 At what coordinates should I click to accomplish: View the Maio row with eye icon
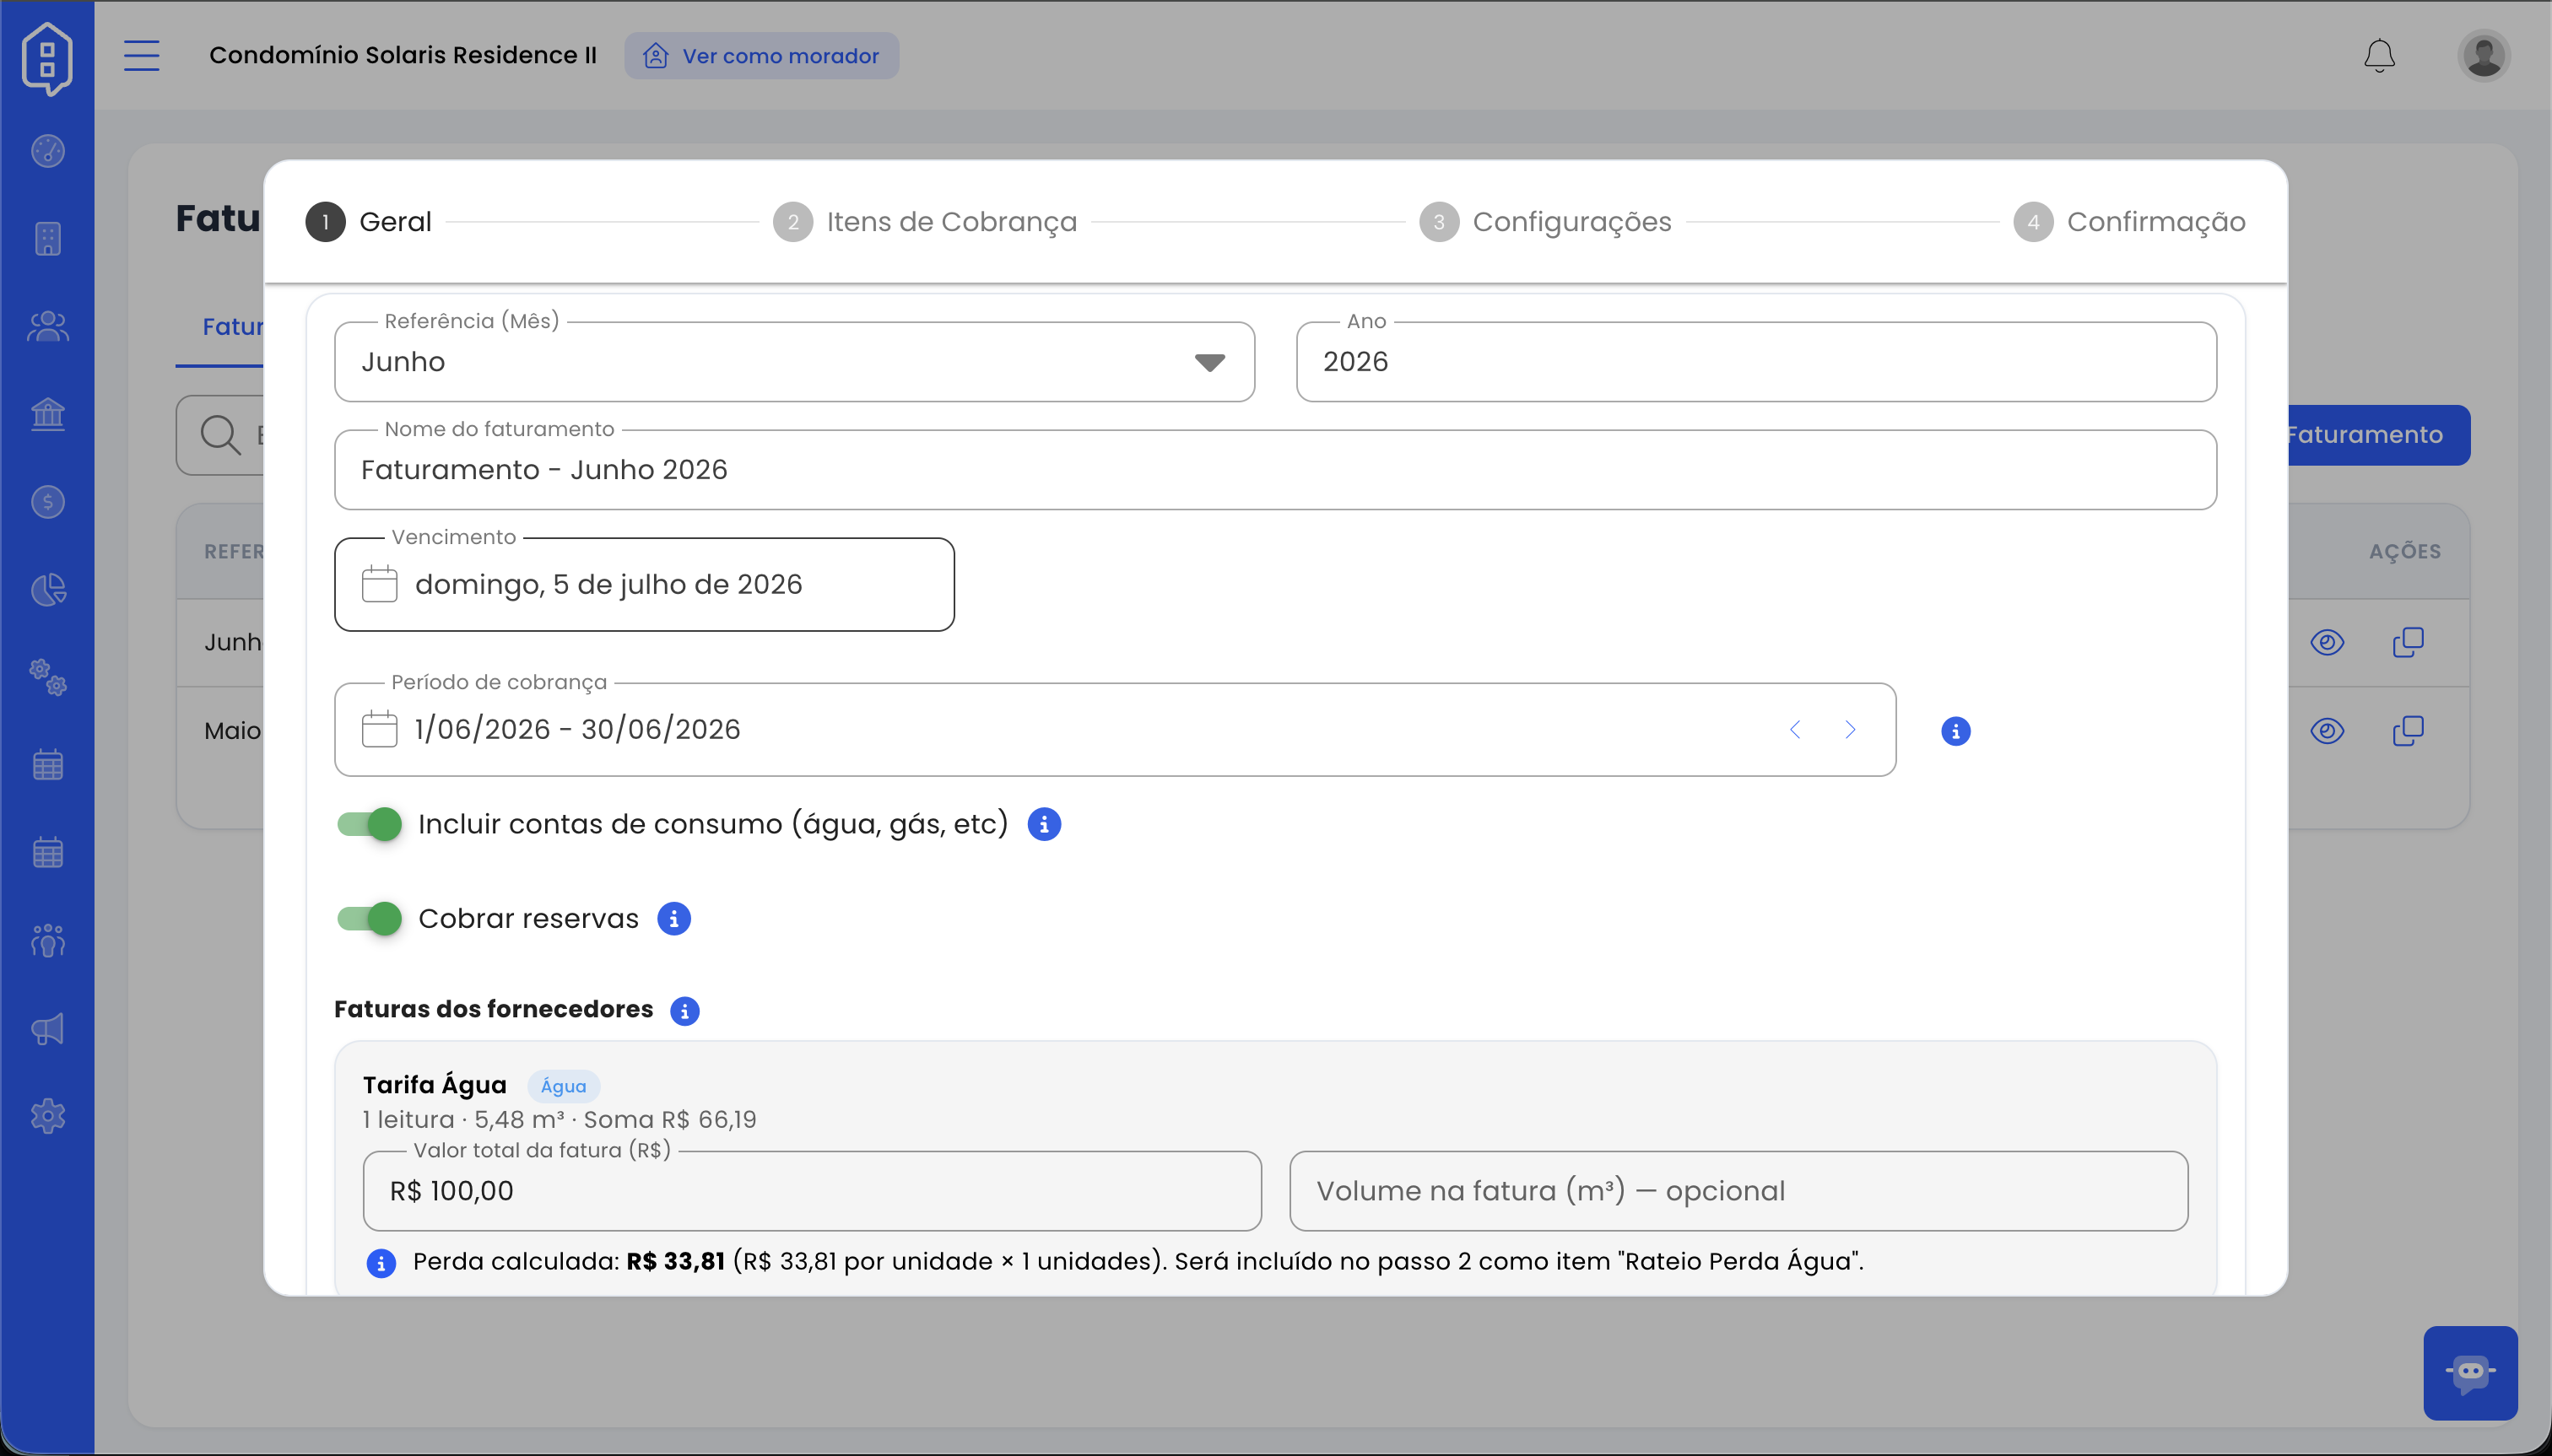coord(2327,731)
